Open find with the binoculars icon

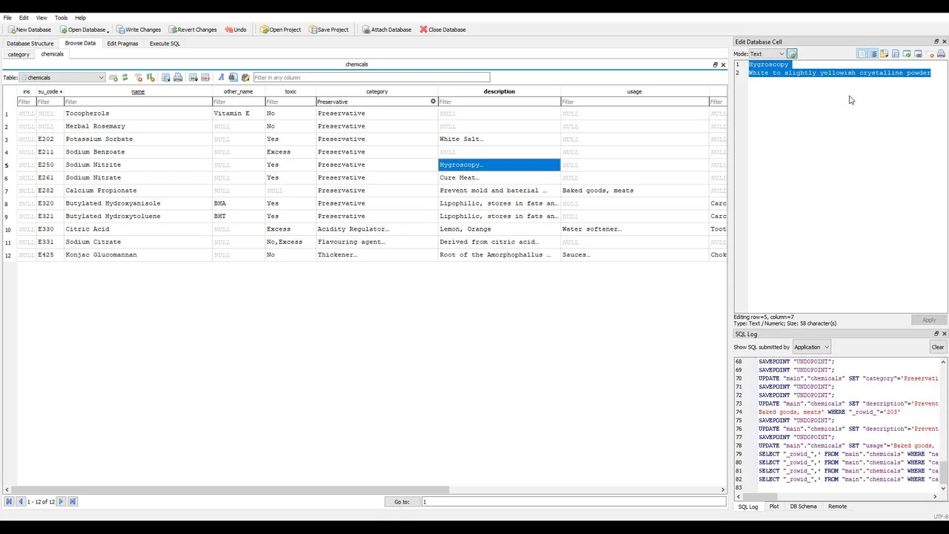click(233, 77)
